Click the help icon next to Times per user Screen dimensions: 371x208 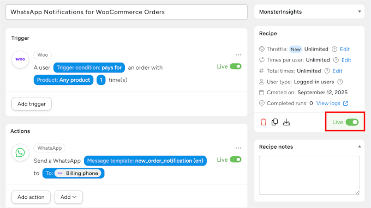(x=336, y=60)
